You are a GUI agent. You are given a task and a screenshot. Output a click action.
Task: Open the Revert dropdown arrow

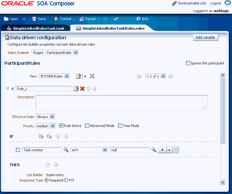pos(105,19)
